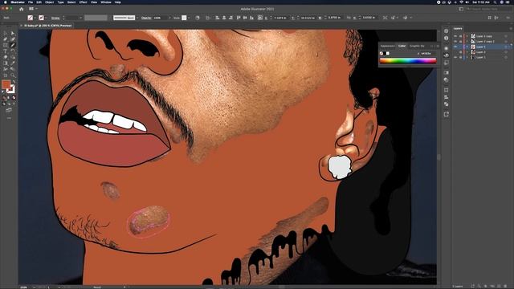Screen dimensions: 514x289
Task: Click the None swatch in Color panel
Action: (x=381, y=54)
